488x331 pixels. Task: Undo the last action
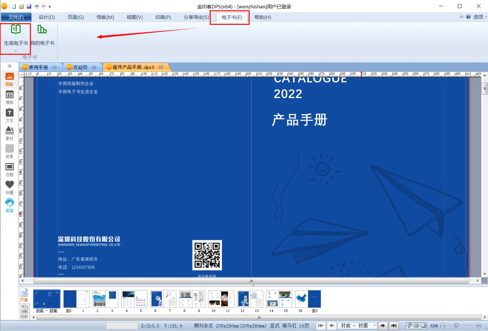(x=36, y=6)
